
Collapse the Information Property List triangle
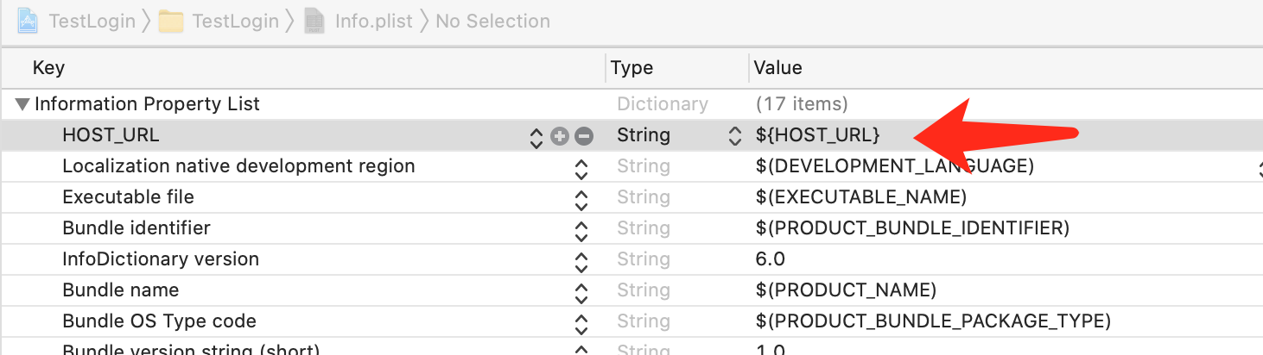tap(22, 104)
